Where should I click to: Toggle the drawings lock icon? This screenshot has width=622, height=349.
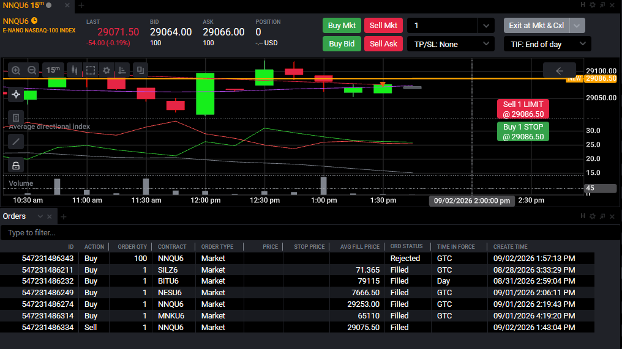(x=16, y=165)
